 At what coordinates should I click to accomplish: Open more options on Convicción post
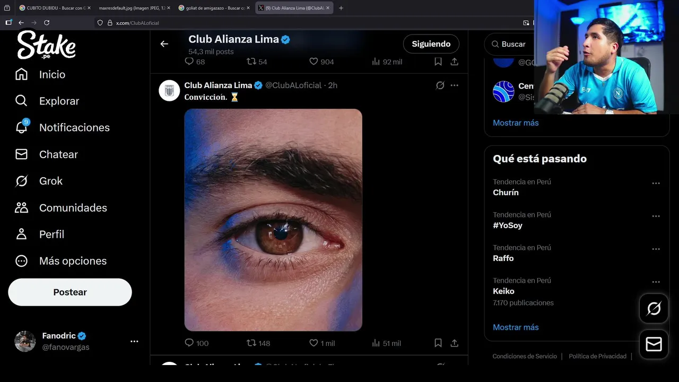455,85
